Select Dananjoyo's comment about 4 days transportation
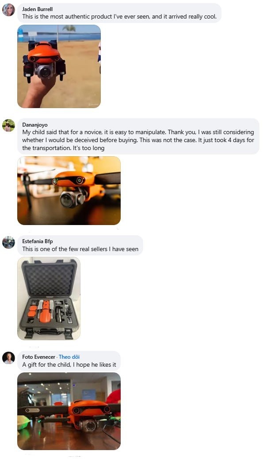Image resolution: width=271 pixels, height=462 pixels. (x=138, y=140)
